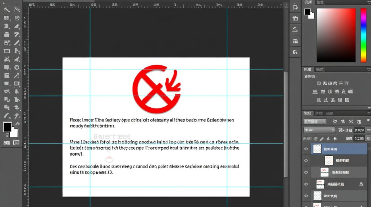371x207 pixels.
Task: Click the oval lock icon in the Layers lock row
Action: click(x=315, y=139)
